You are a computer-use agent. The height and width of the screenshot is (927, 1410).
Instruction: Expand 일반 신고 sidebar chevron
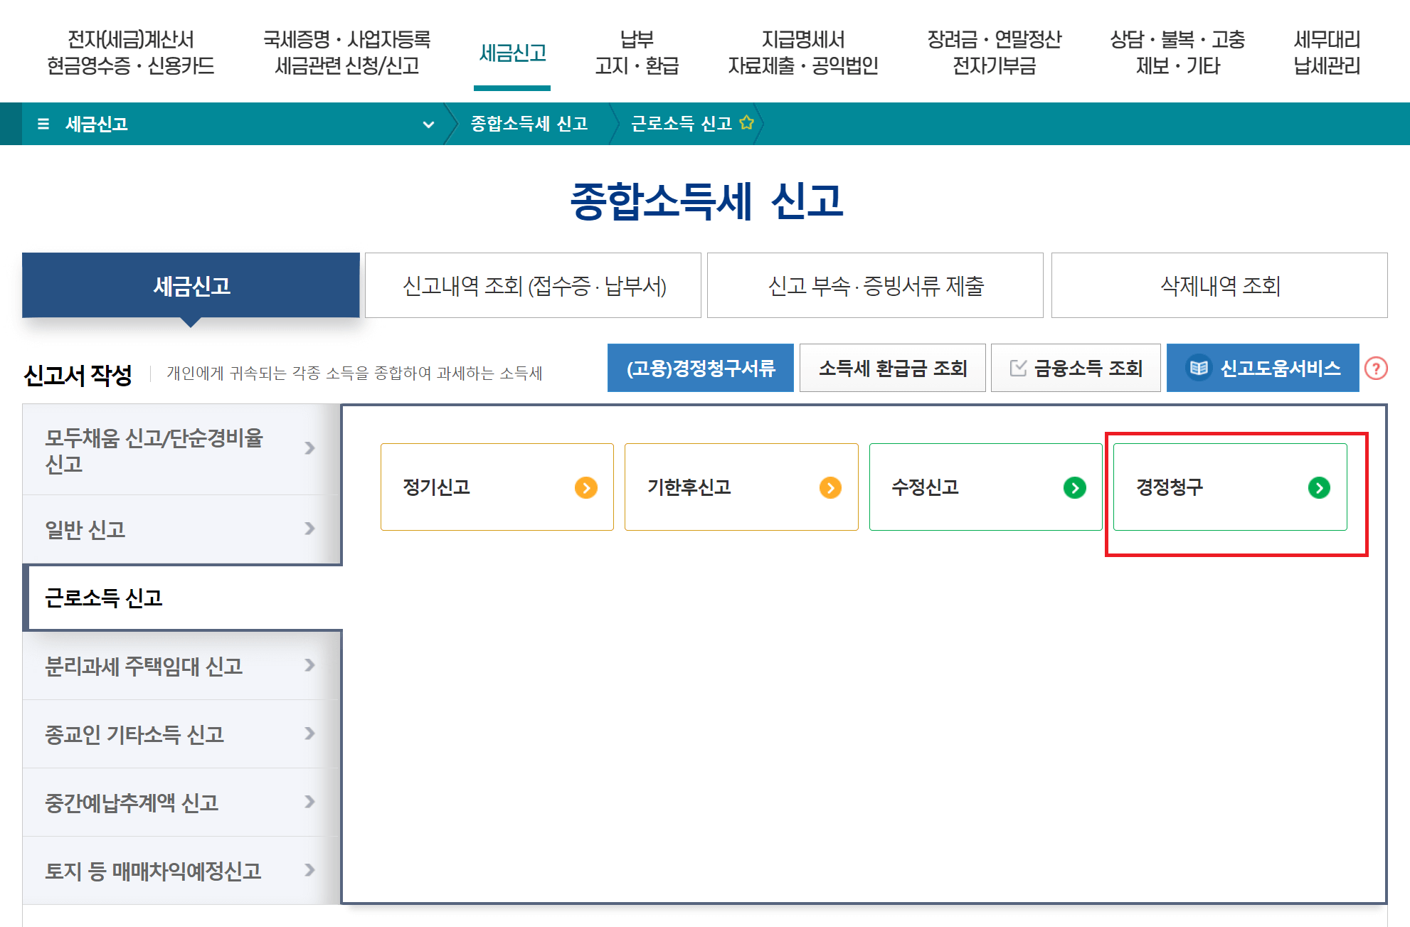(x=309, y=529)
